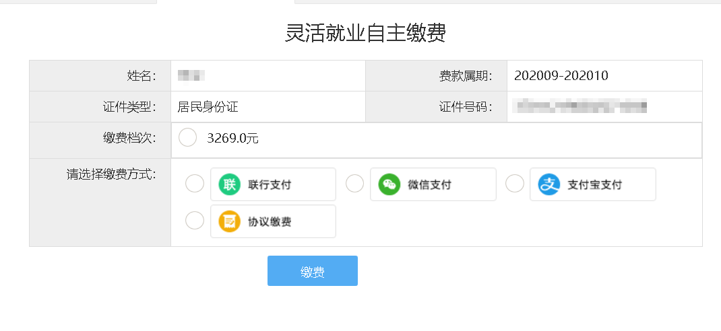The image size is (721, 331).
Task: Click the 联行支付 text label
Action: (270, 184)
